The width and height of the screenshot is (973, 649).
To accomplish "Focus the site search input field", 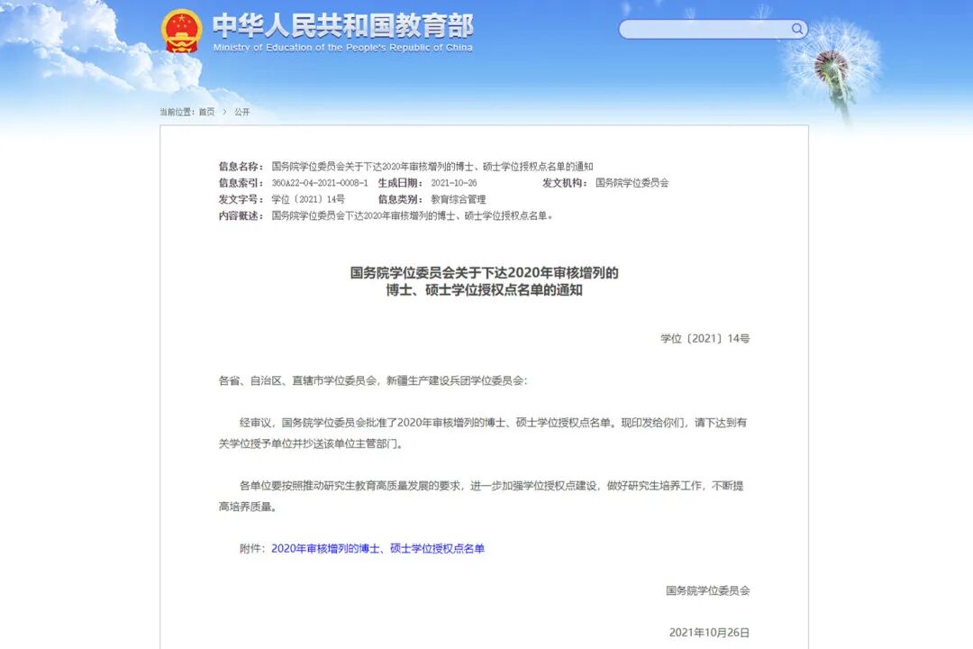I will coord(705,29).
